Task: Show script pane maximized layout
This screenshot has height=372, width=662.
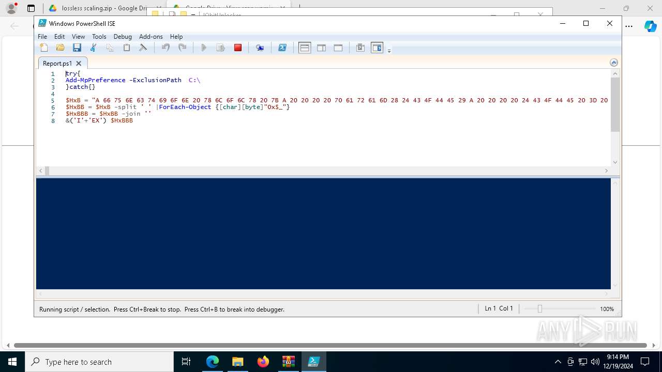Action: tap(338, 48)
